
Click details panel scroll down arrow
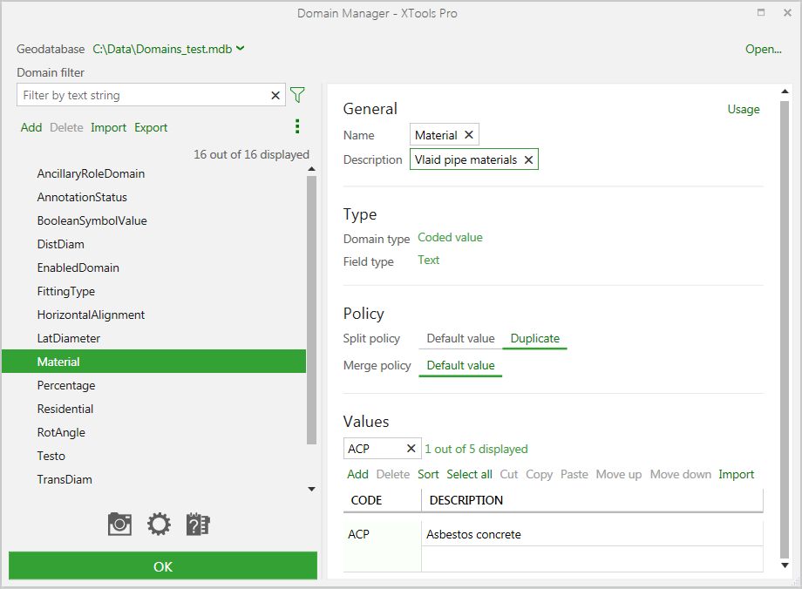click(785, 565)
